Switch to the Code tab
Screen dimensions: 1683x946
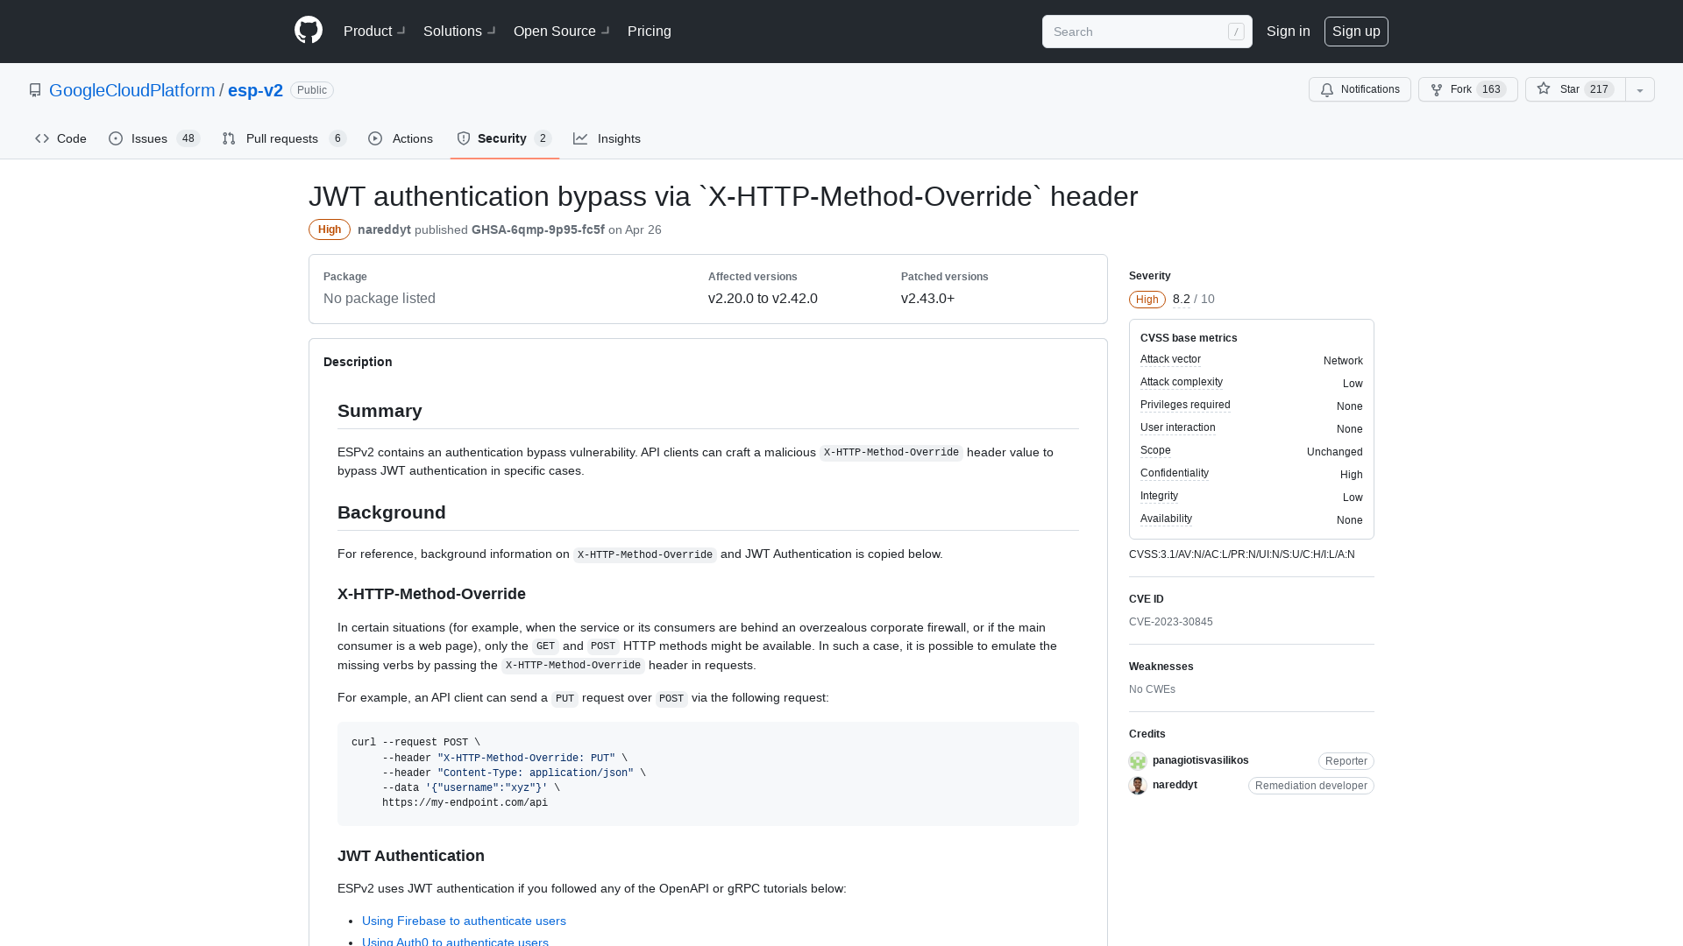[60, 138]
